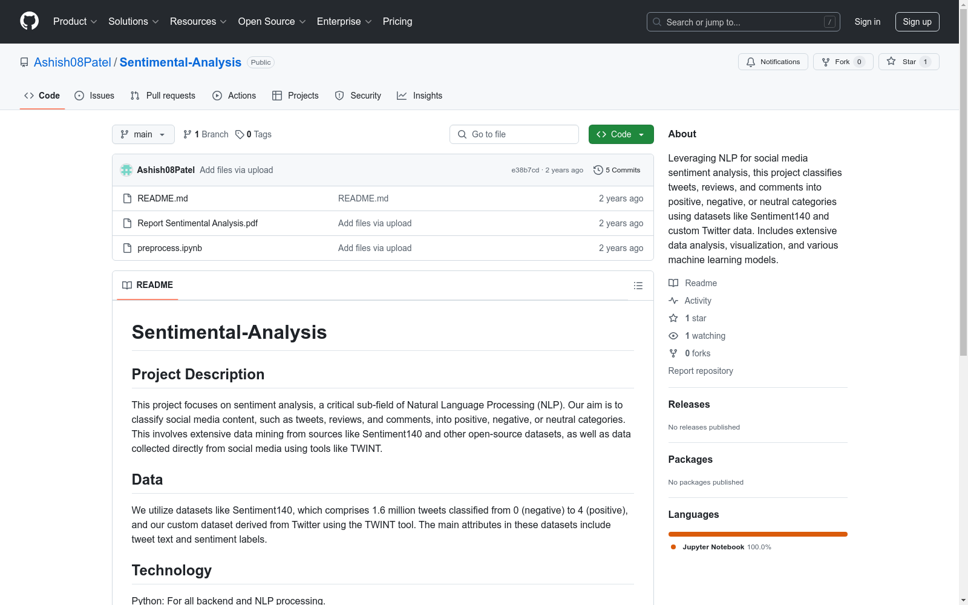
Task: Open the README outline list icon
Action: (638, 286)
